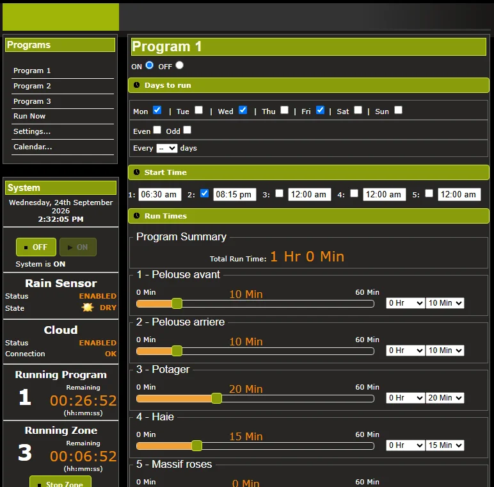The image size is (494, 487).
Task: Click the clock icon beside Run Times
Action: (136, 216)
